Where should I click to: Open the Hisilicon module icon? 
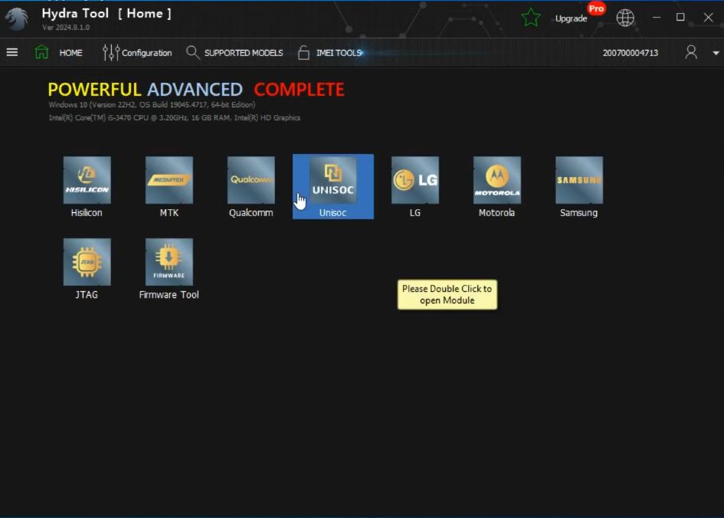(87, 180)
